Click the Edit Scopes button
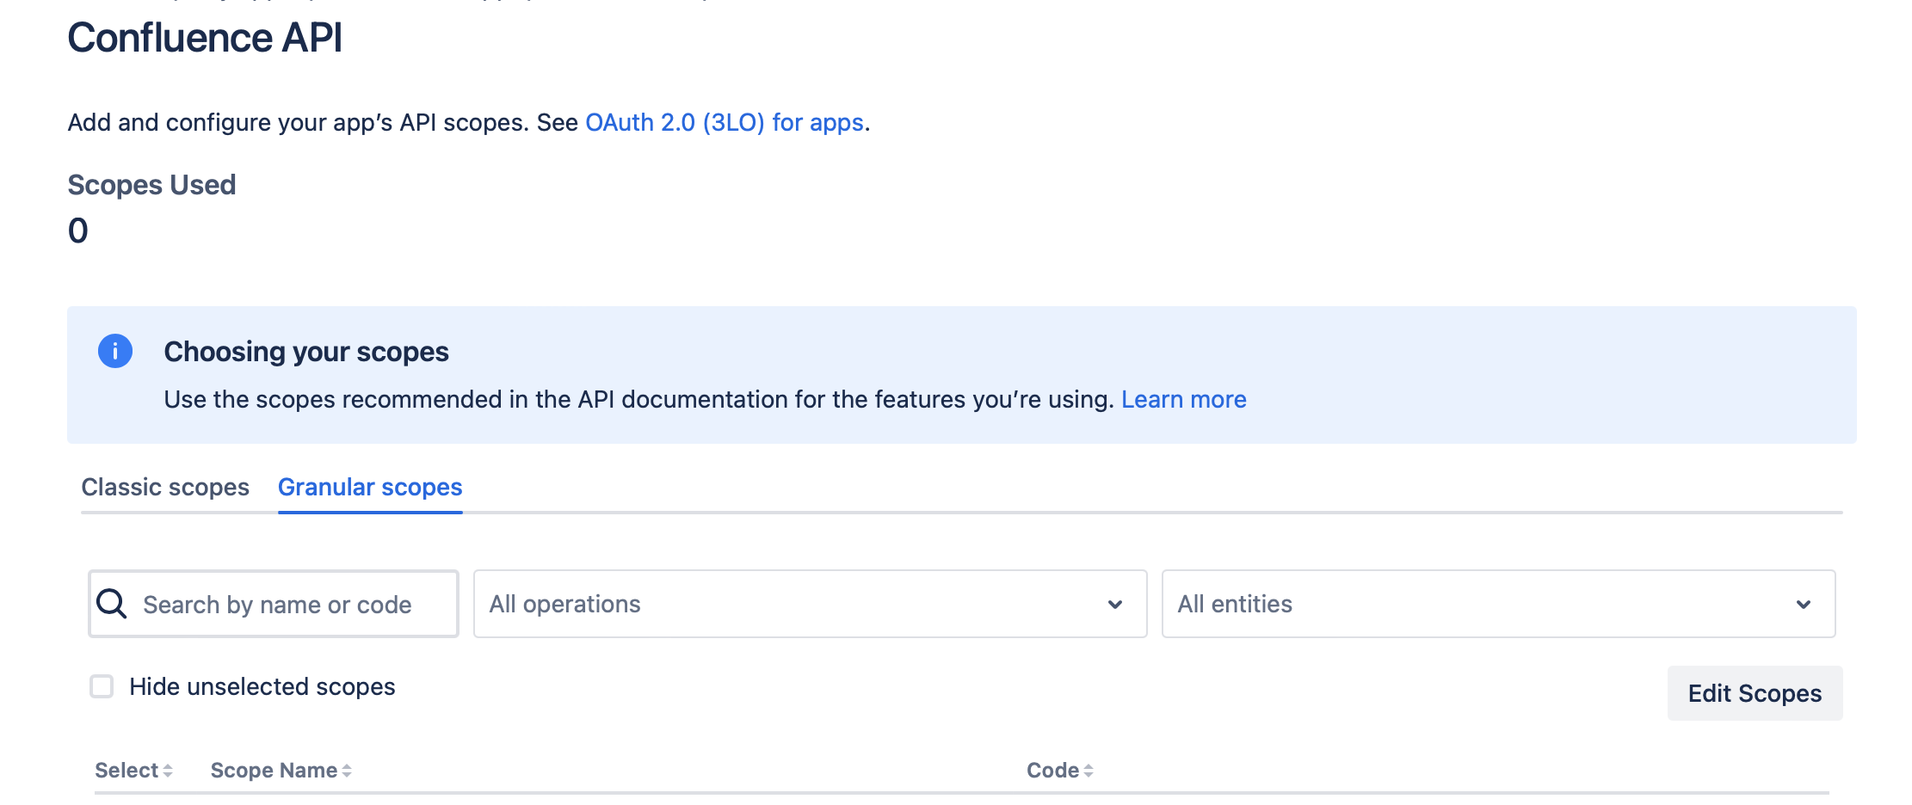 (x=1754, y=693)
